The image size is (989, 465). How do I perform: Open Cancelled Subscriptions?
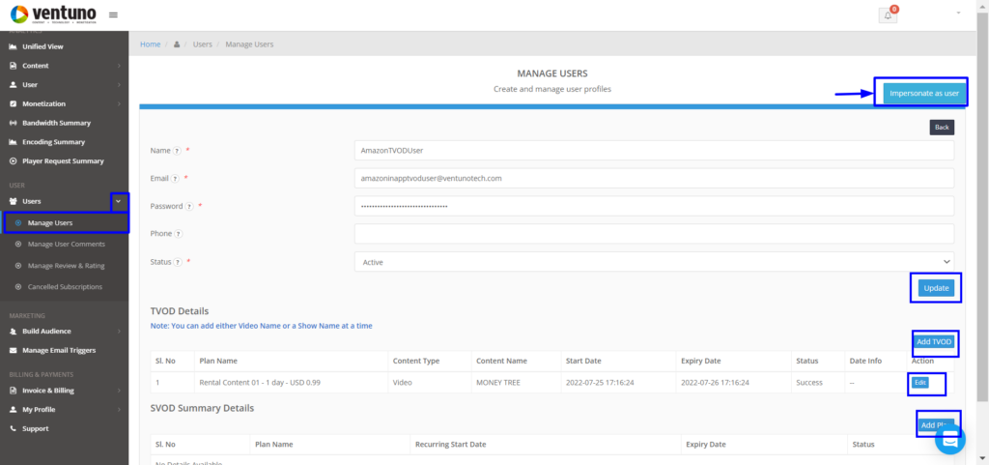point(65,286)
